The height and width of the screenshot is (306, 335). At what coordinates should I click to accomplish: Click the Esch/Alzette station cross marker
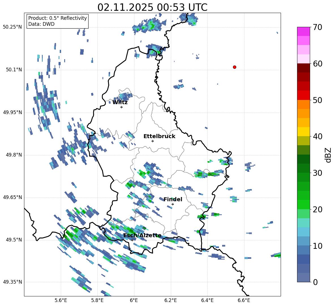132,240
